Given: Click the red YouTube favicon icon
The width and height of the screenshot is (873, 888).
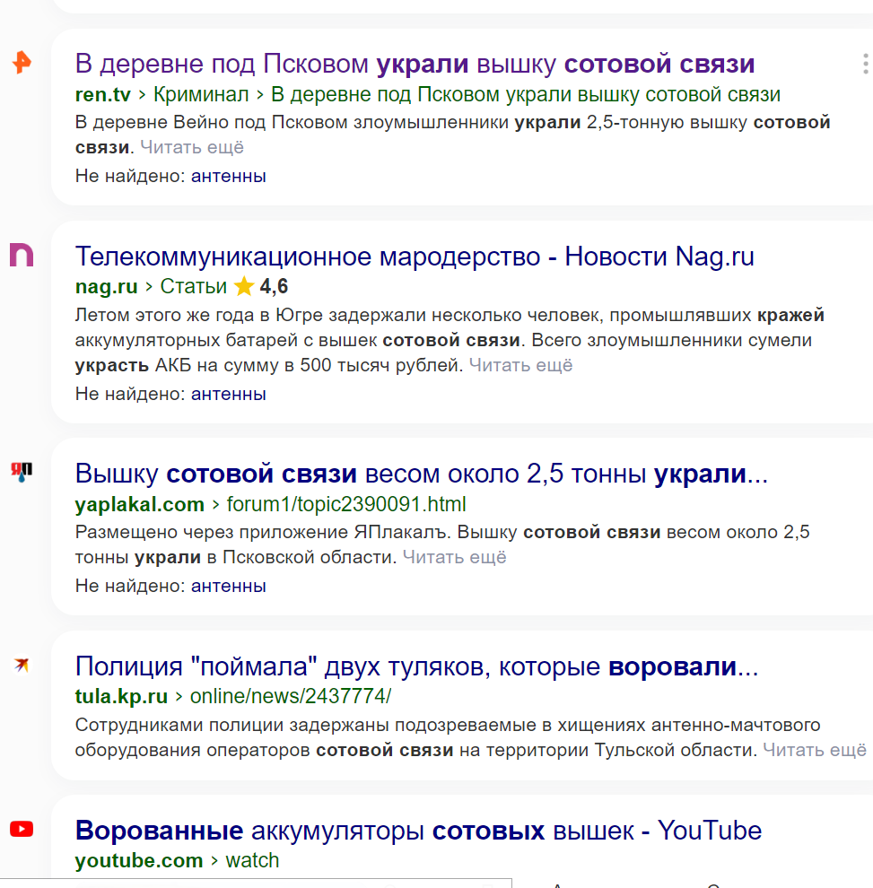Looking at the screenshot, I should point(22,829).
